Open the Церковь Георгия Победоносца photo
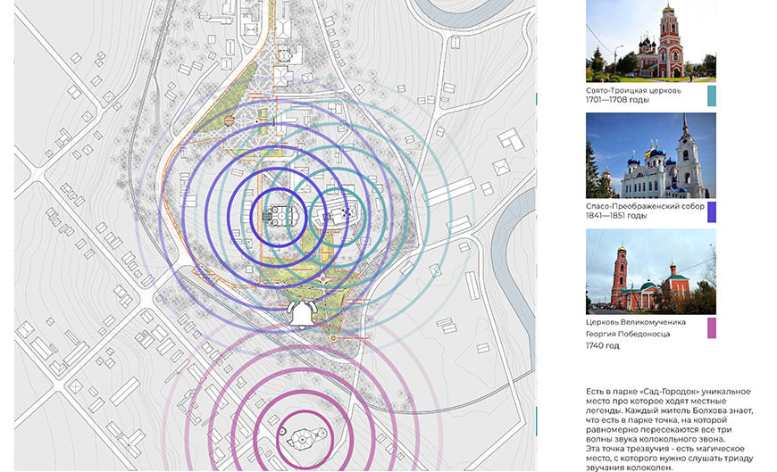777x472 pixels. coord(651,271)
